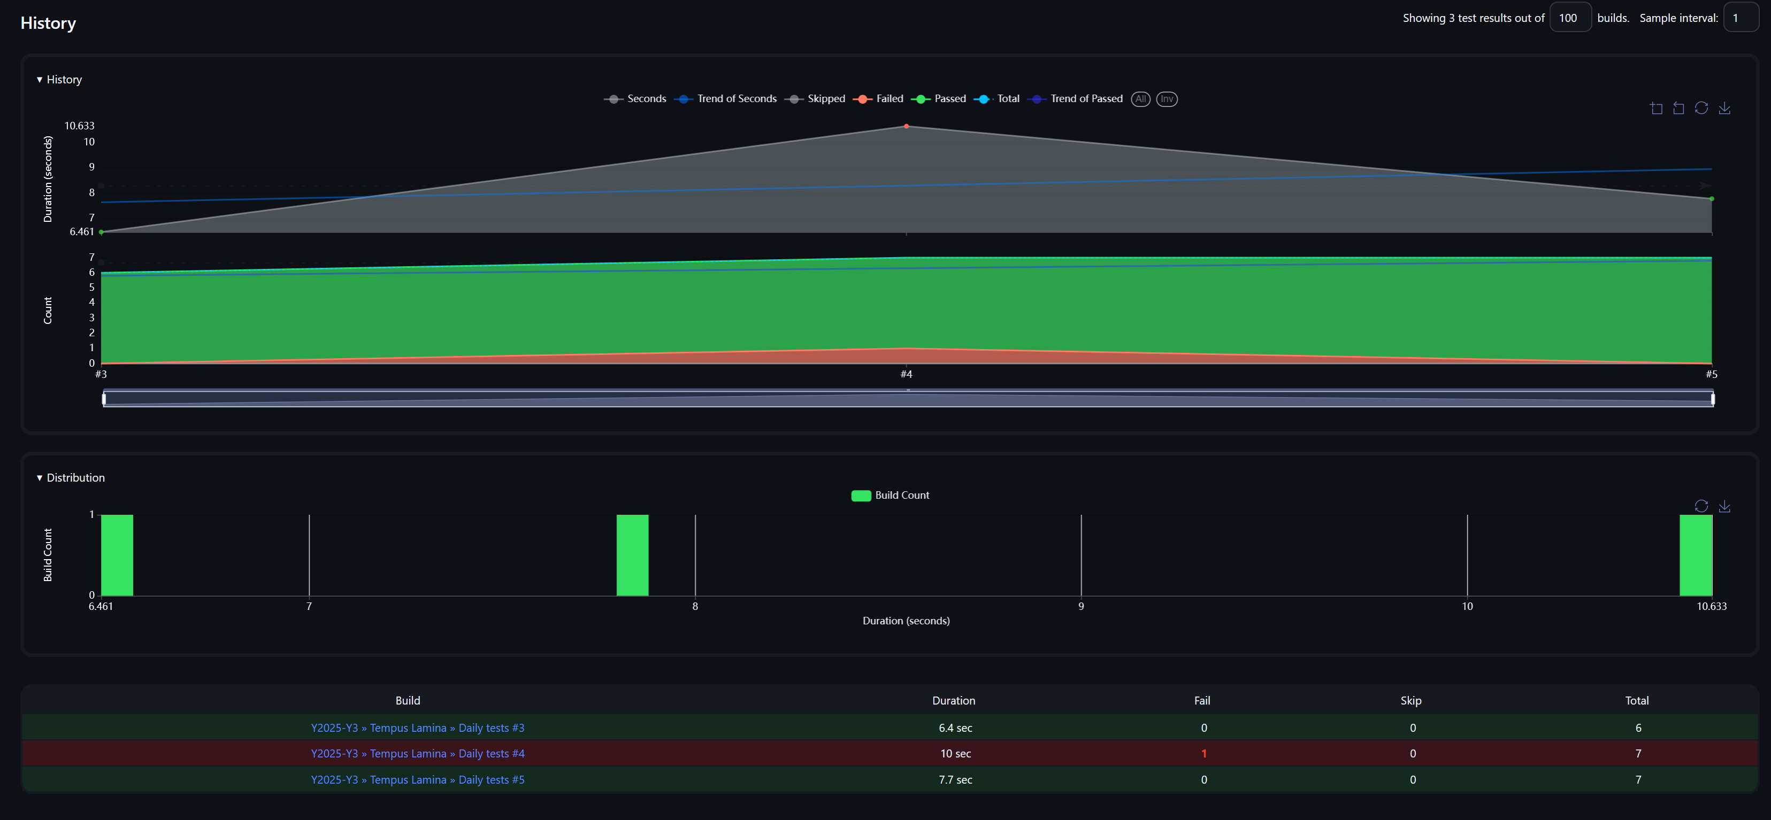Viewport: 1771px width, 820px height.
Task: Toggle the Trend of Seconds legend item
Action: [726, 98]
